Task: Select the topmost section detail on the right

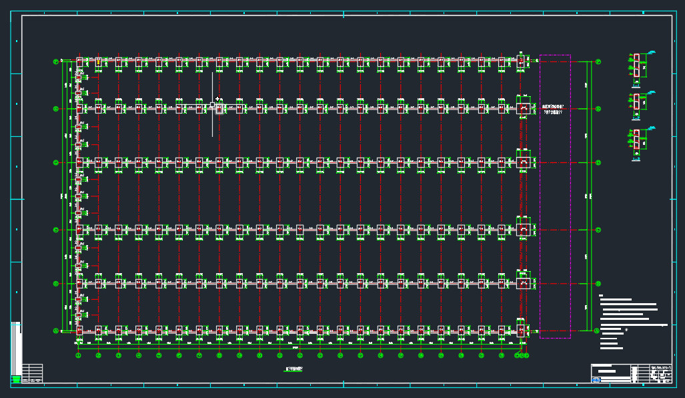Action: point(637,68)
